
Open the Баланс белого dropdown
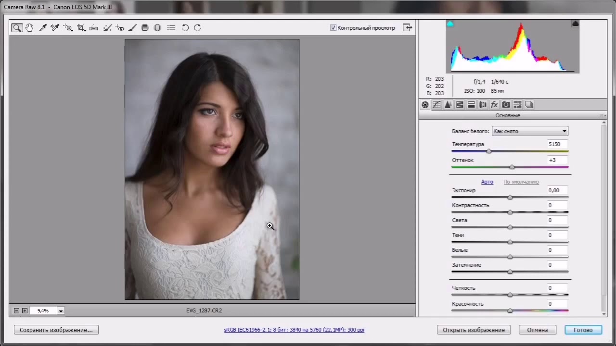click(530, 131)
